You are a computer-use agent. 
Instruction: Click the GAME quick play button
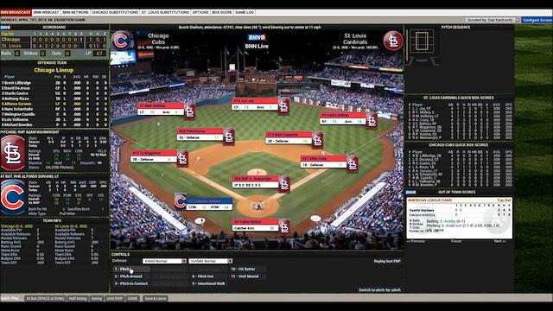132,298
